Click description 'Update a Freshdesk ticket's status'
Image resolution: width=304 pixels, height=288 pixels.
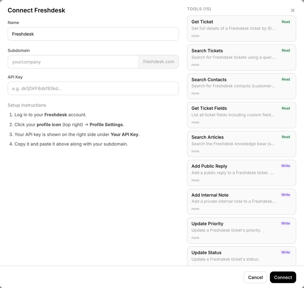click(225, 259)
